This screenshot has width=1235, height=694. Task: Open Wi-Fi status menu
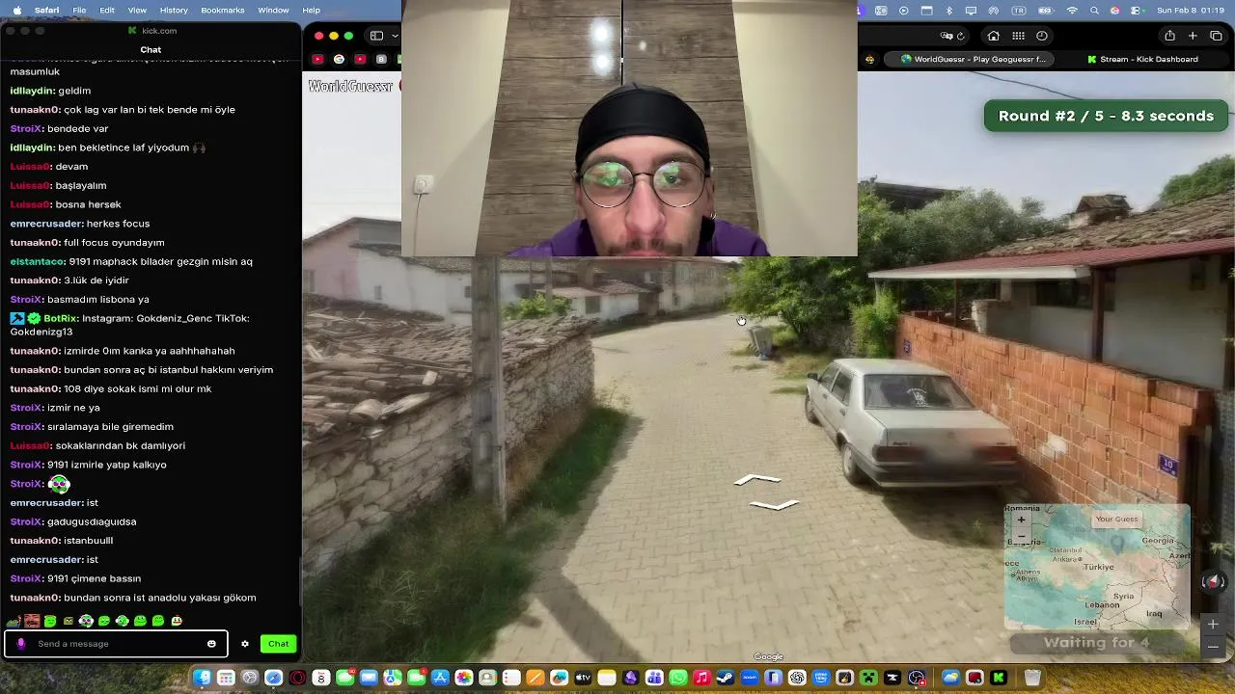(x=1072, y=10)
